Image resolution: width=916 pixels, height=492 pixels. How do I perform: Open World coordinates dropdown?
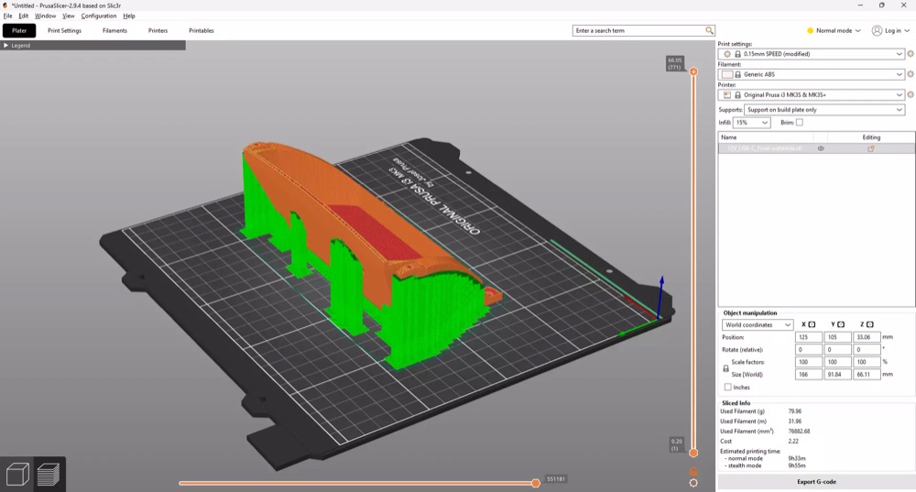pos(758,325)
